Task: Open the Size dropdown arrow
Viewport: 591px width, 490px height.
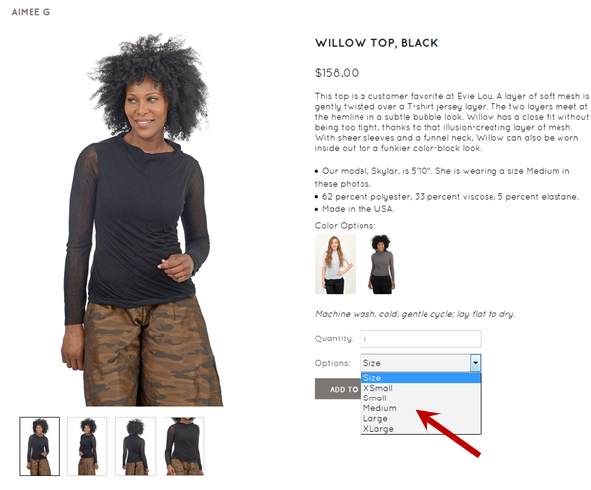Action: [x=475, y=363]
